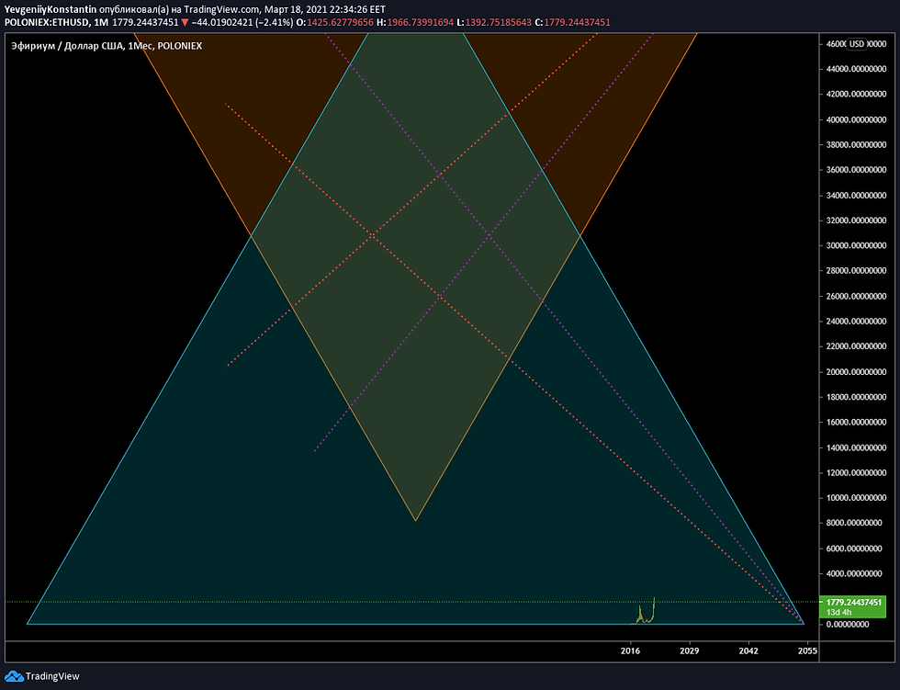Click the 13d 4h countdown label
The height and width of the screenshot is (690, 900).
coord(838,613)
